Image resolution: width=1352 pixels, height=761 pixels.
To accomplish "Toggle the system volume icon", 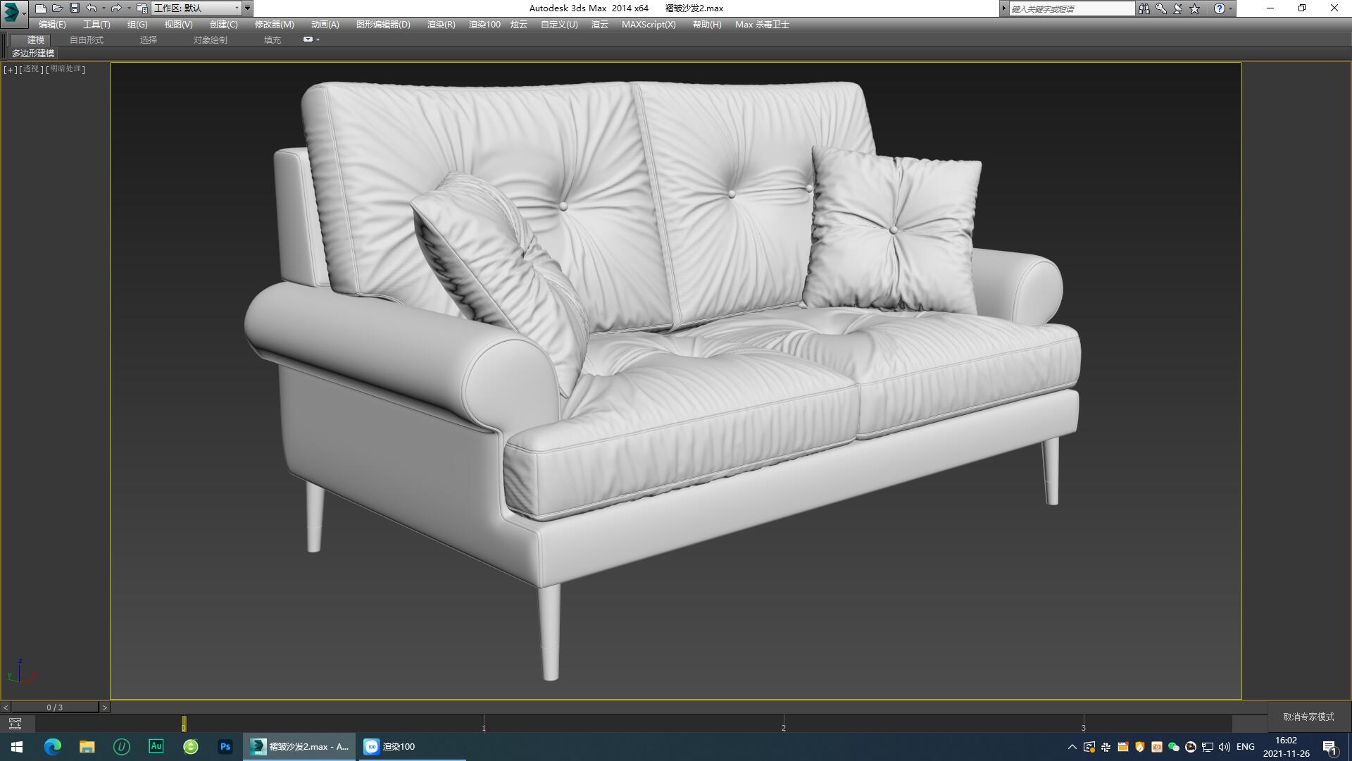I will pos(1223,746).
